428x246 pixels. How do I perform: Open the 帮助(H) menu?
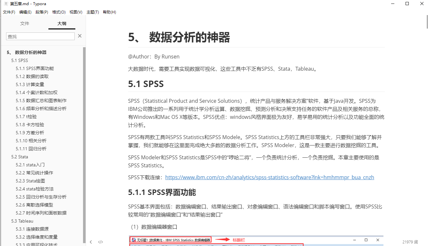click(109, 12)
